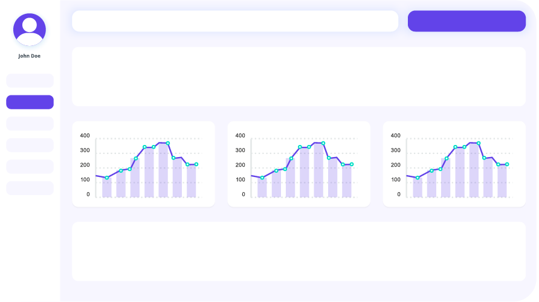Open the middle chart card
Image resolution: width=539 pixels, height=302 pixels.
299,164
